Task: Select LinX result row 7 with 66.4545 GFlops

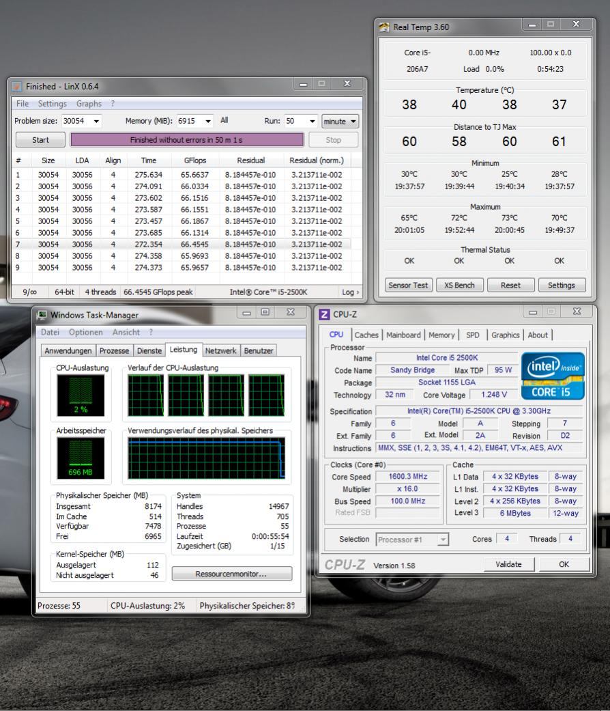Action: point(181,245)
